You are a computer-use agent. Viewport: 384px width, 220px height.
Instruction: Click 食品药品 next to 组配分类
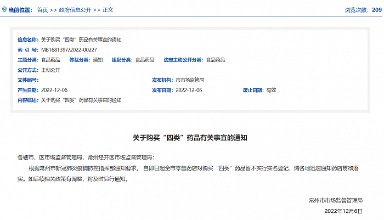pos(144,59)
